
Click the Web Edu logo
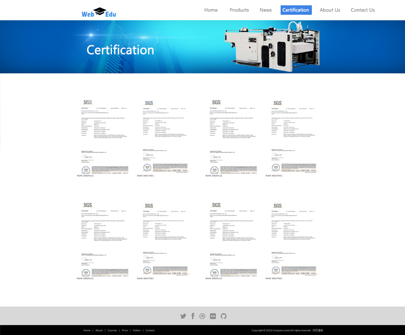click(99, 12)
